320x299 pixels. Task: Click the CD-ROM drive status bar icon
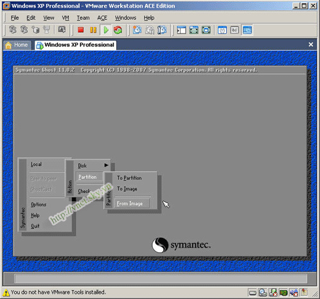click(x=263, y=293)
